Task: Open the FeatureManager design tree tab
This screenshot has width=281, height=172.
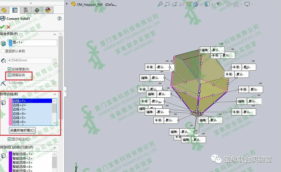Action: pyautogui.click(x=4, y=10)
